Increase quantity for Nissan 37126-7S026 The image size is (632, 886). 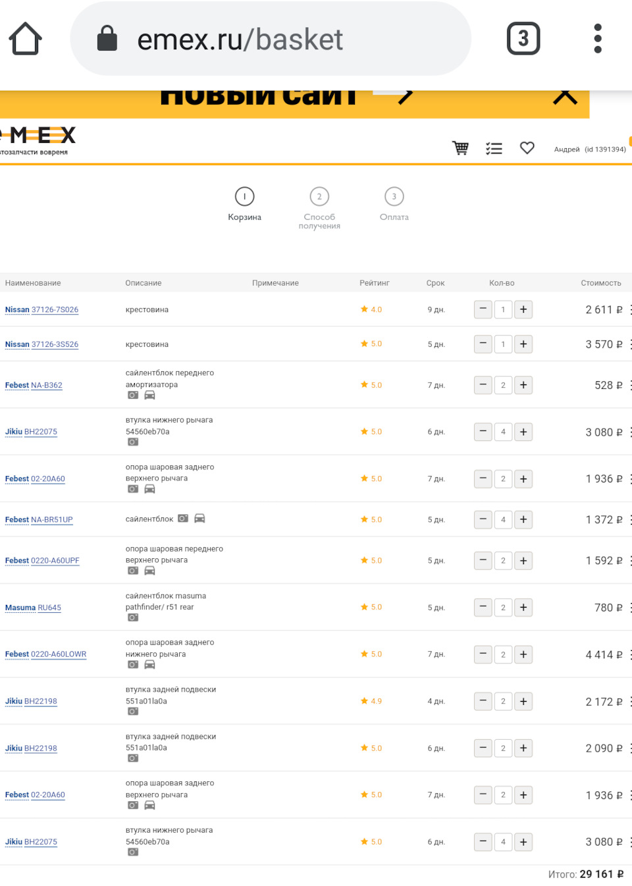point(523,309)
